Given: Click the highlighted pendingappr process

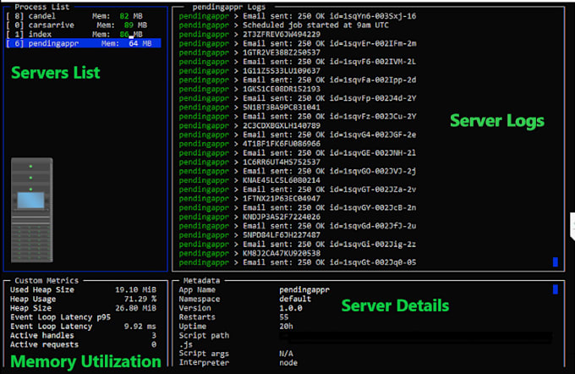Looking at the screenshot, I should point(83,43).
